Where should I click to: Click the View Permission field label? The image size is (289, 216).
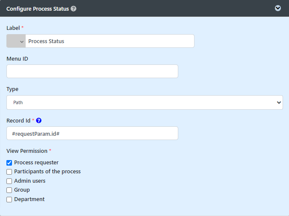point(27,151)
